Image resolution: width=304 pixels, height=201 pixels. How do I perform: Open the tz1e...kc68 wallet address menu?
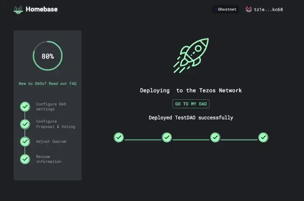tap(268, 9)
